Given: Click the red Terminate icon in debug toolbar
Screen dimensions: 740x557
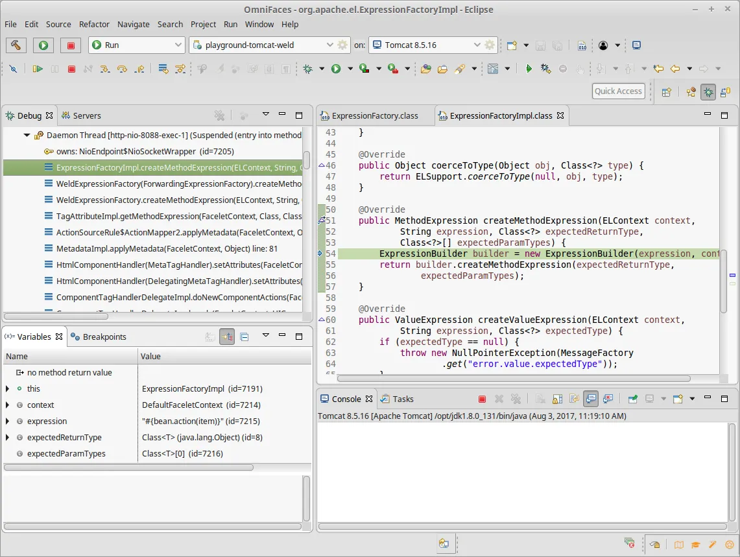Looking at the screenshot, I should (72, 69).
